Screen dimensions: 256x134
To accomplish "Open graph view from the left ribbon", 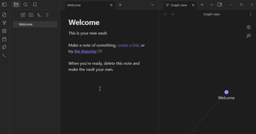I will 4,23.
